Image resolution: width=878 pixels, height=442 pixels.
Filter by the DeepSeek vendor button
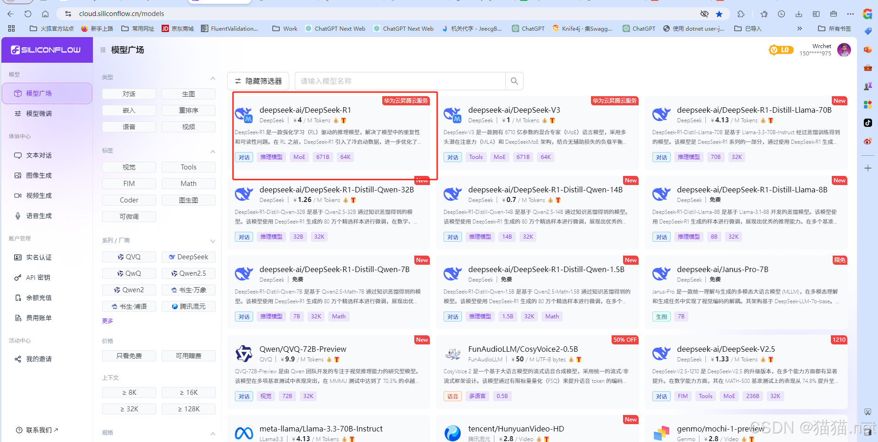189,257
